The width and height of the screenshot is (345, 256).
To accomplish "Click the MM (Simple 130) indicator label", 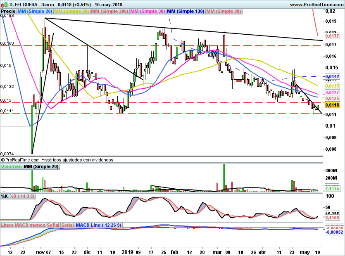I will (186, 11).
